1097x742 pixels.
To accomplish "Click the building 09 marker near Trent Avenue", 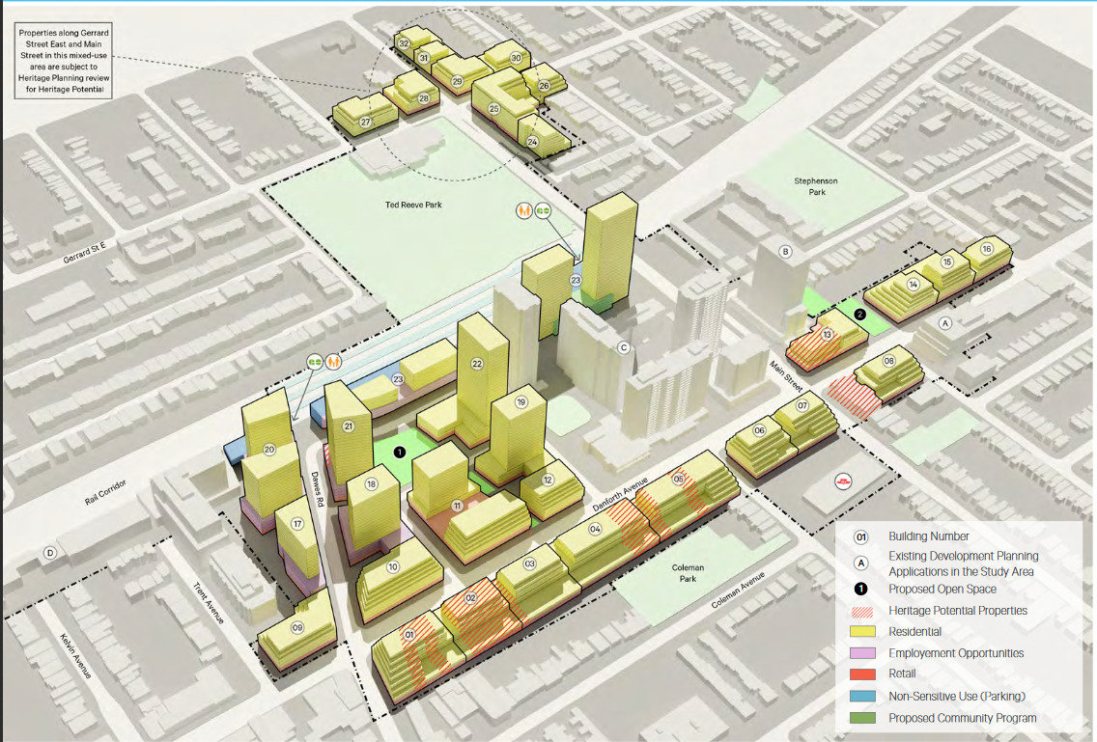I will [x=297, y=628].
